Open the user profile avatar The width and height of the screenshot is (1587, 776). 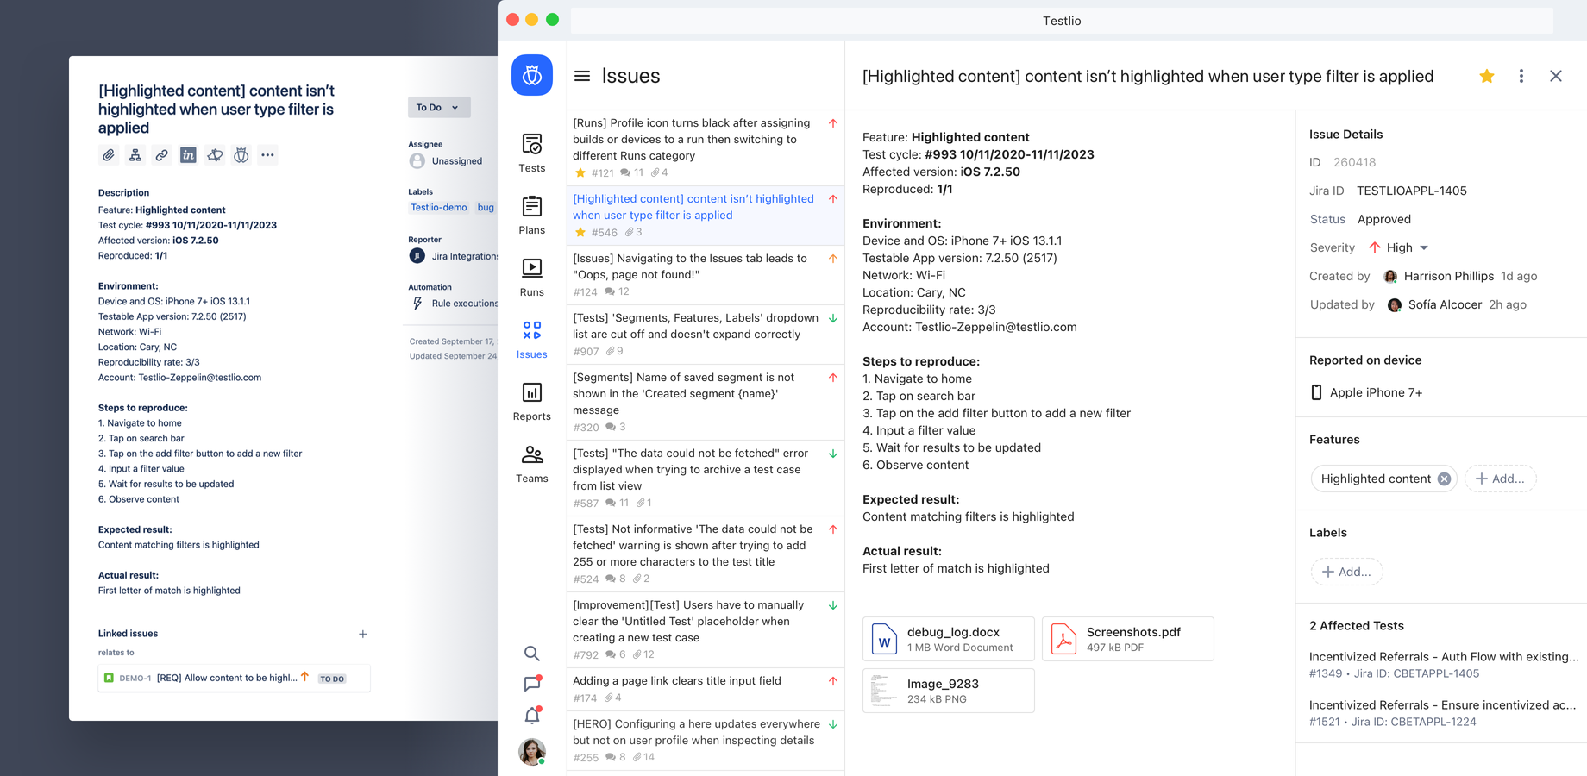click(x=532, y=752)
